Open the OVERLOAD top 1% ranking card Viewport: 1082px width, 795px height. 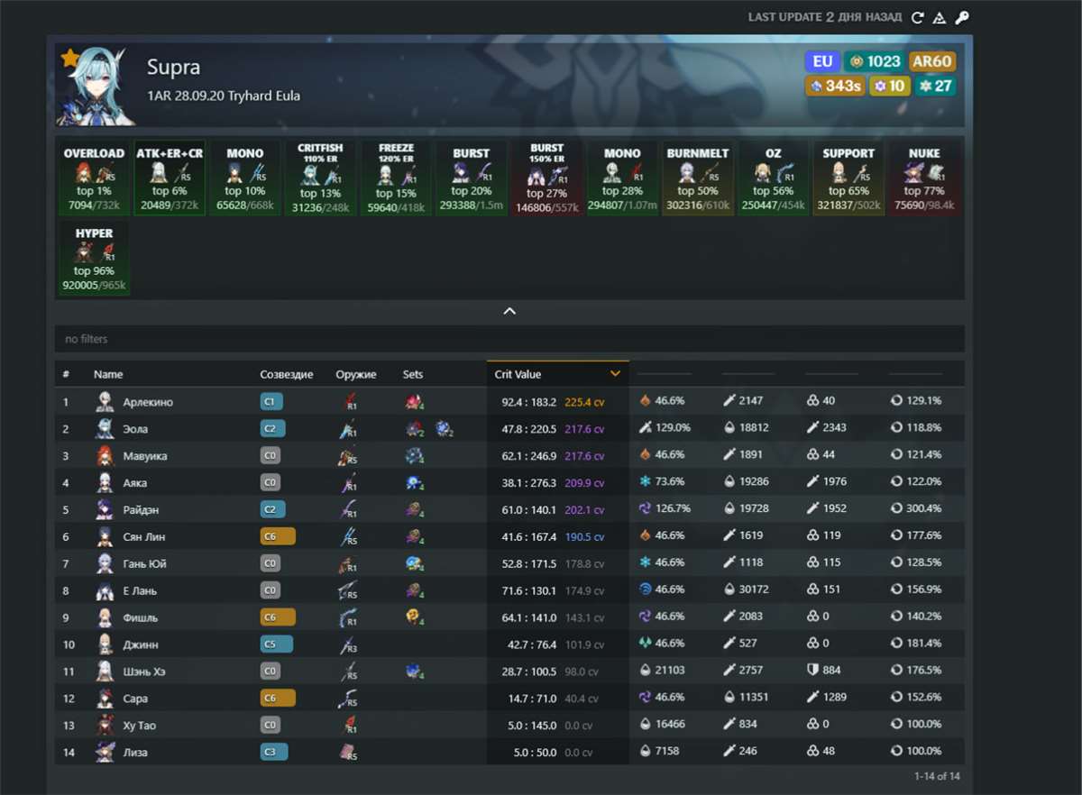click(x=94, y=178)
